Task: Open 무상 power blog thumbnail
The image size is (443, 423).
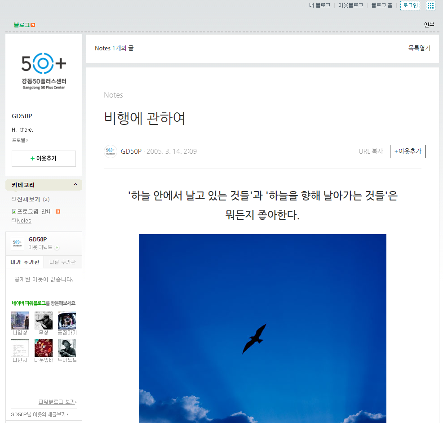Action: (x=44, y=321)
